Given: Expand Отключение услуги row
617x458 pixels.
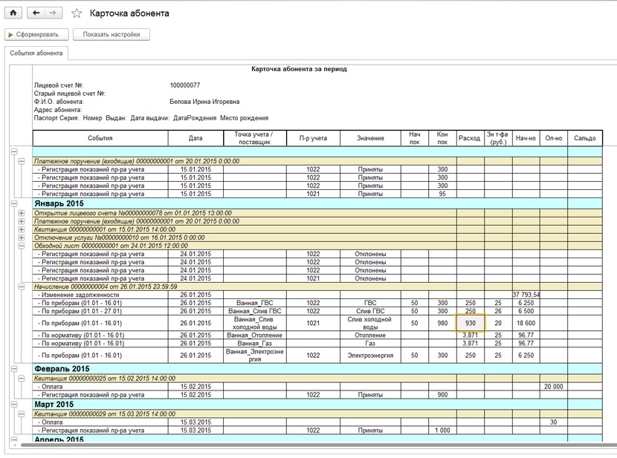Looking at the screenshot, I should [22, 238].
